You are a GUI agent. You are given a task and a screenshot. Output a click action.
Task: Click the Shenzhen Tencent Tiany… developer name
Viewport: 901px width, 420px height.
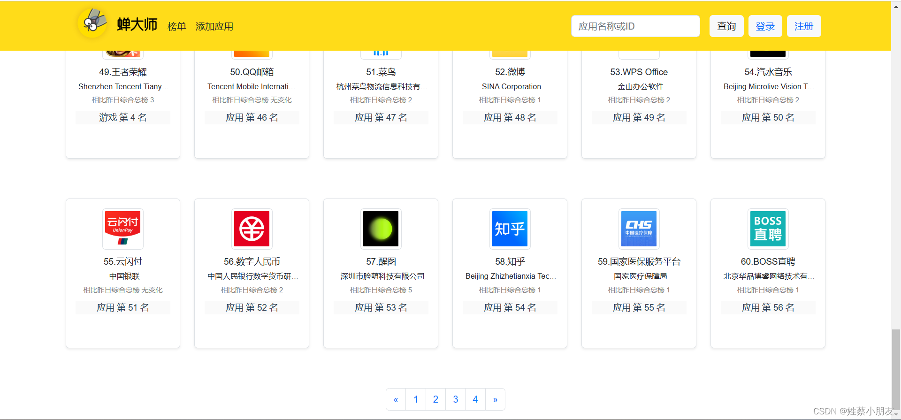point(123,86)
